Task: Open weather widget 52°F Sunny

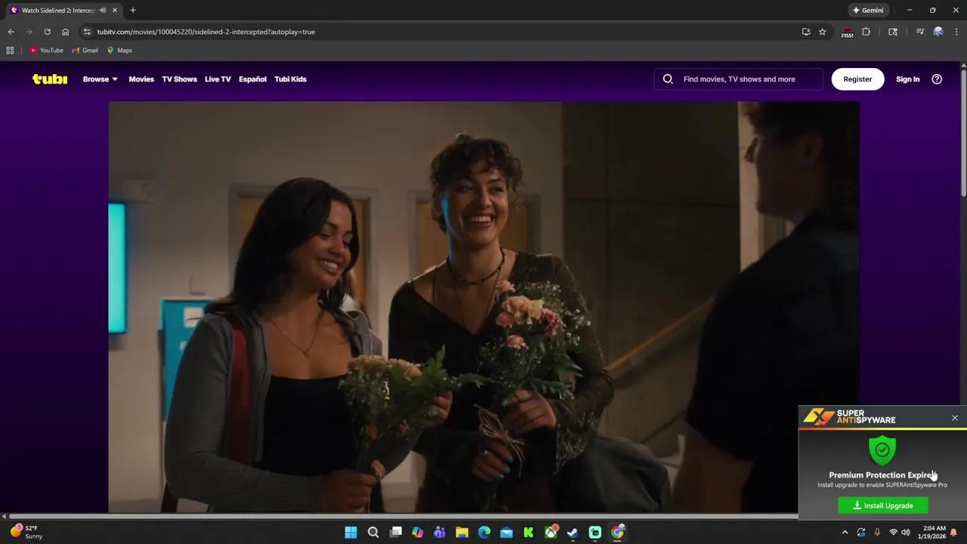Action: 26,532
